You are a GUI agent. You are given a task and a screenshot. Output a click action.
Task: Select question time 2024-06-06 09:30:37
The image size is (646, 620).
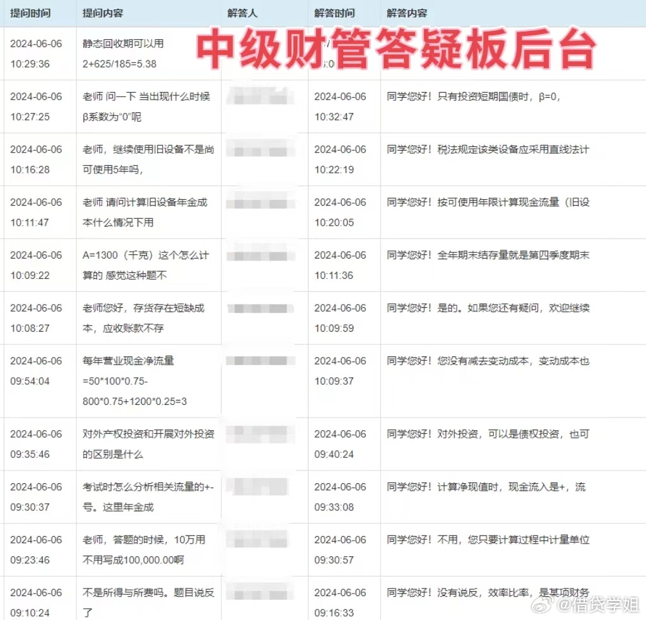tap(36, 497)
